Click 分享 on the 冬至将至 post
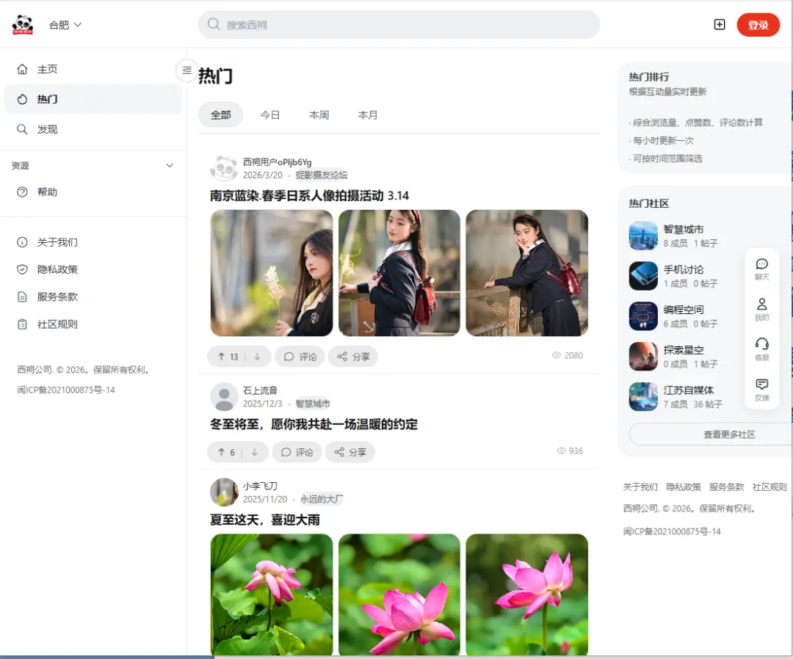Image resolution: width=793 pixels, height=659 pixels. [350, 452]
